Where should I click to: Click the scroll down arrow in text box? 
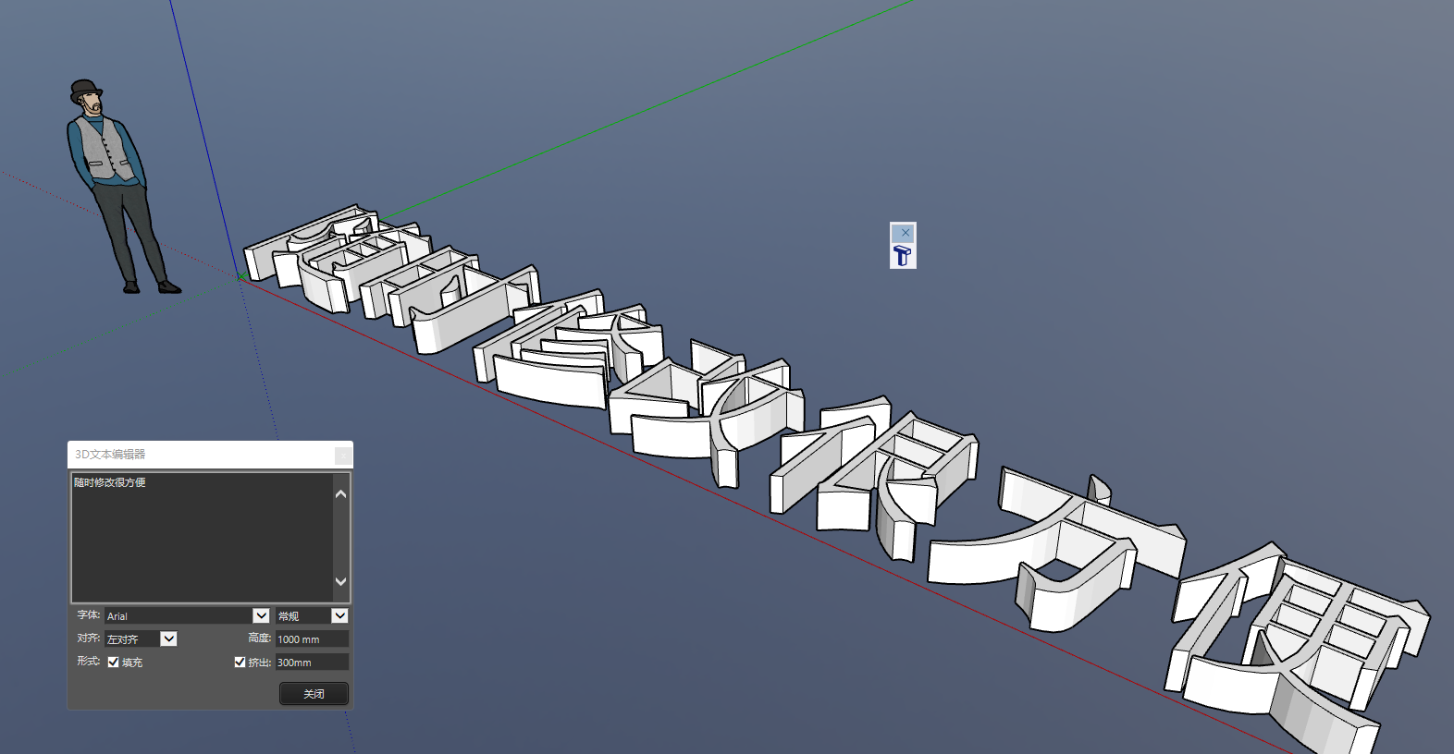(x=340, y=581)
